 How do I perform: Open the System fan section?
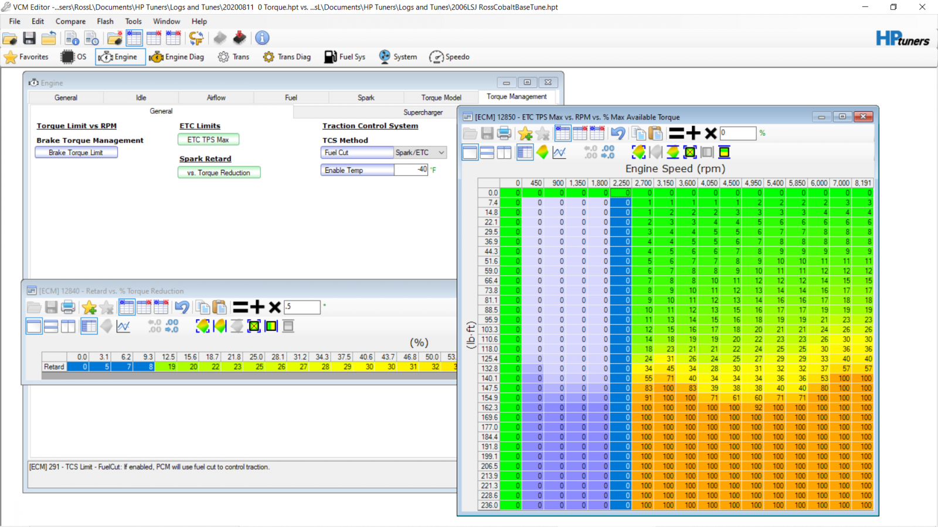click(x=397, y=57)
